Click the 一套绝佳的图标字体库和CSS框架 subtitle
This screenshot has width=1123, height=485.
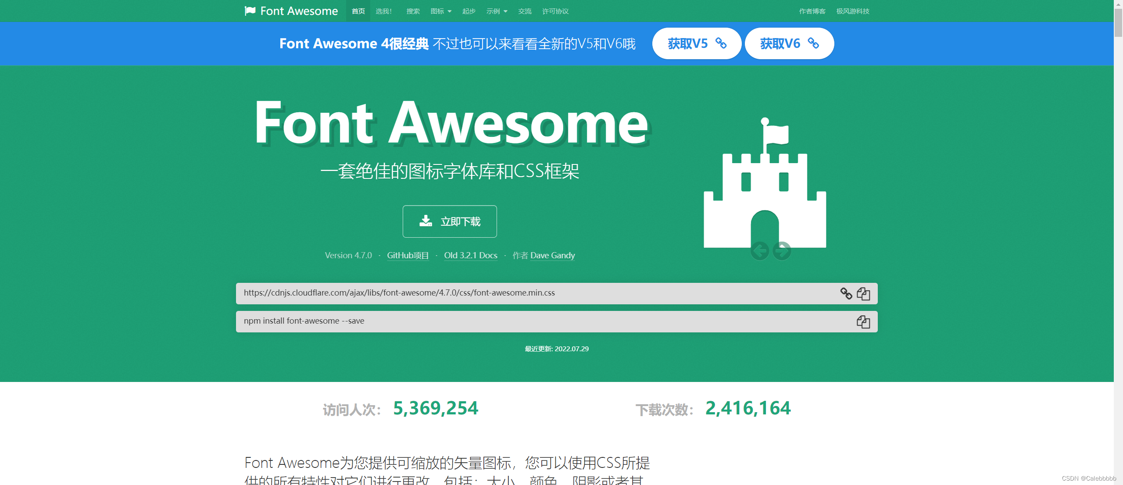[x=450, y=171]
